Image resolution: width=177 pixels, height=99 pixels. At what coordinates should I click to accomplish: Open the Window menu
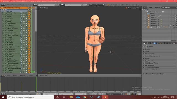pos(22,5)
